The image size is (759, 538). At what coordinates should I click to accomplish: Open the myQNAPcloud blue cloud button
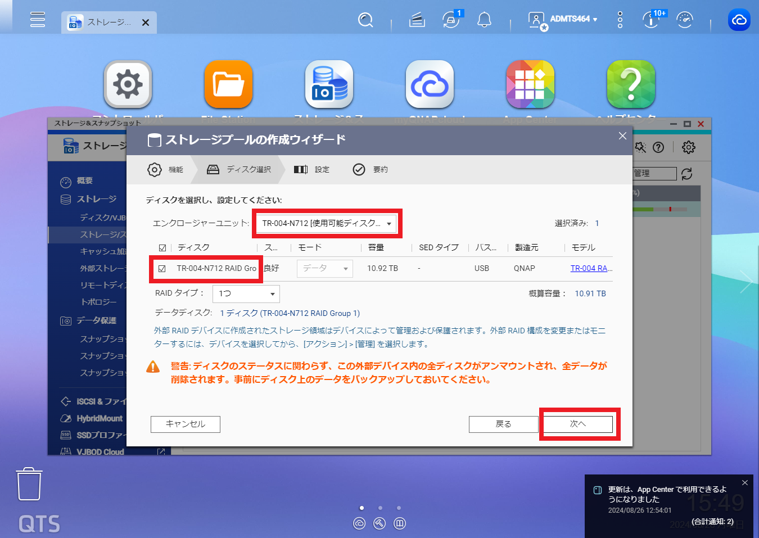[739, 20]
